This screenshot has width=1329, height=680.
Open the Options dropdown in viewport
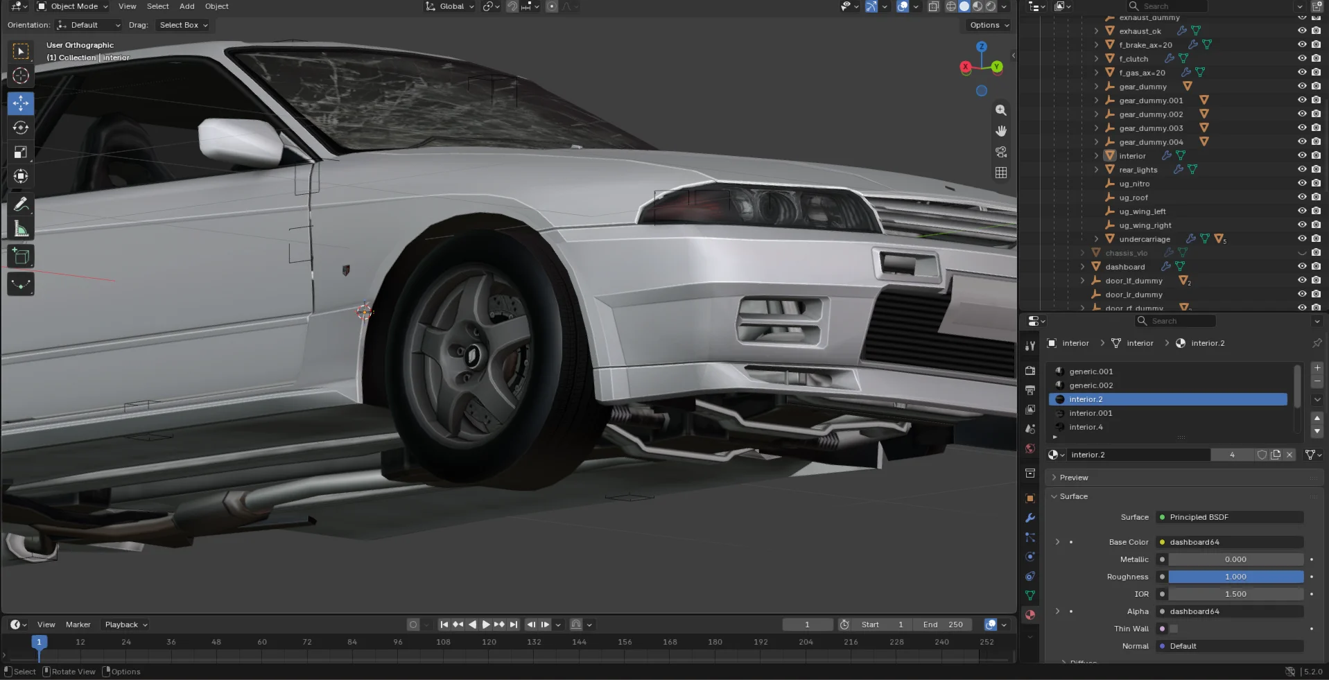click(989, 25)
